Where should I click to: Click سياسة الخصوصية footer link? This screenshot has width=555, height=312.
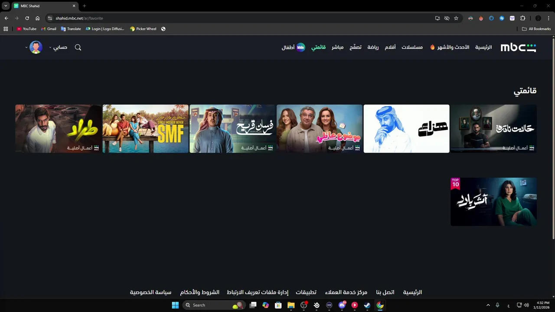(x=150, y=292)
